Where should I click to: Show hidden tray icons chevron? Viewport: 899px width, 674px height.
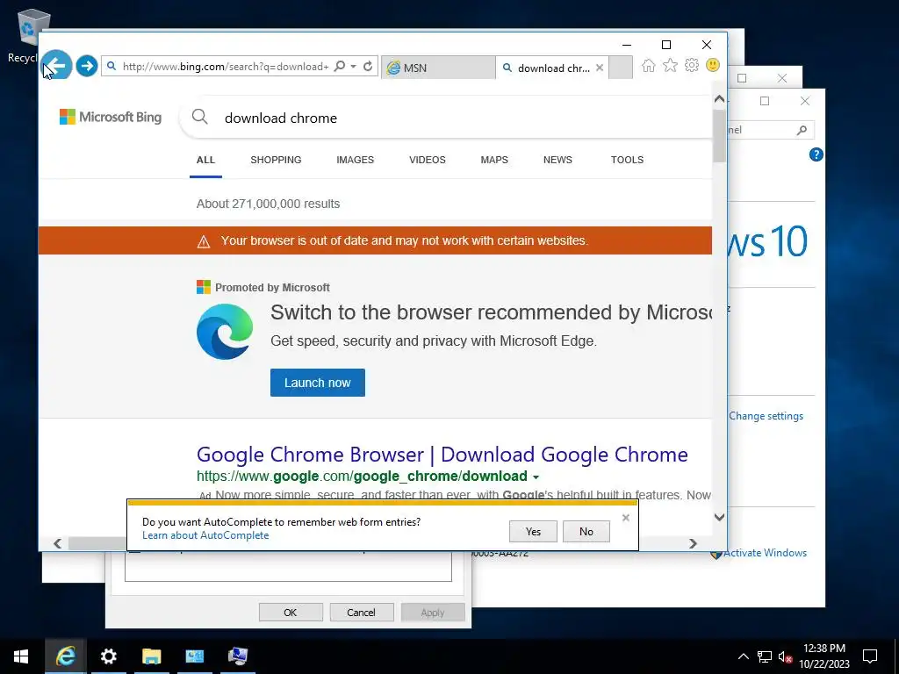pos(743,656)
